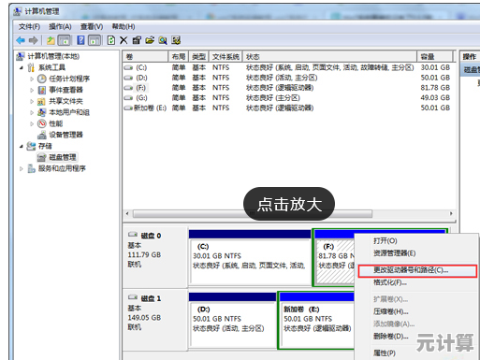Click the Forward arrow in the toolbar
480x360 pixels.
34,40
